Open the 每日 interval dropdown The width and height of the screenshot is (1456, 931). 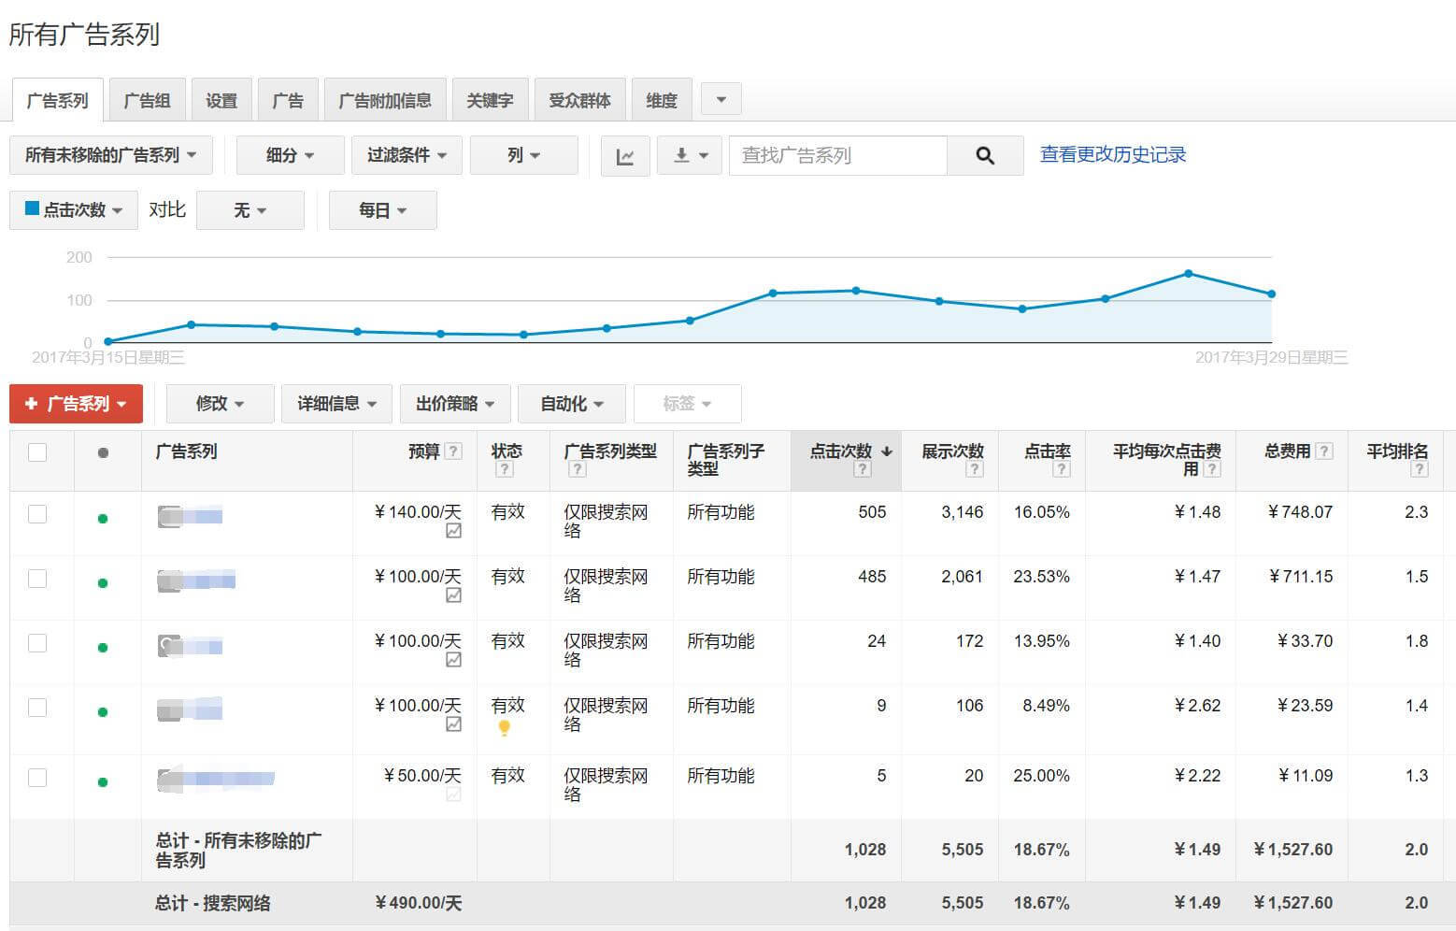[383, 210]
